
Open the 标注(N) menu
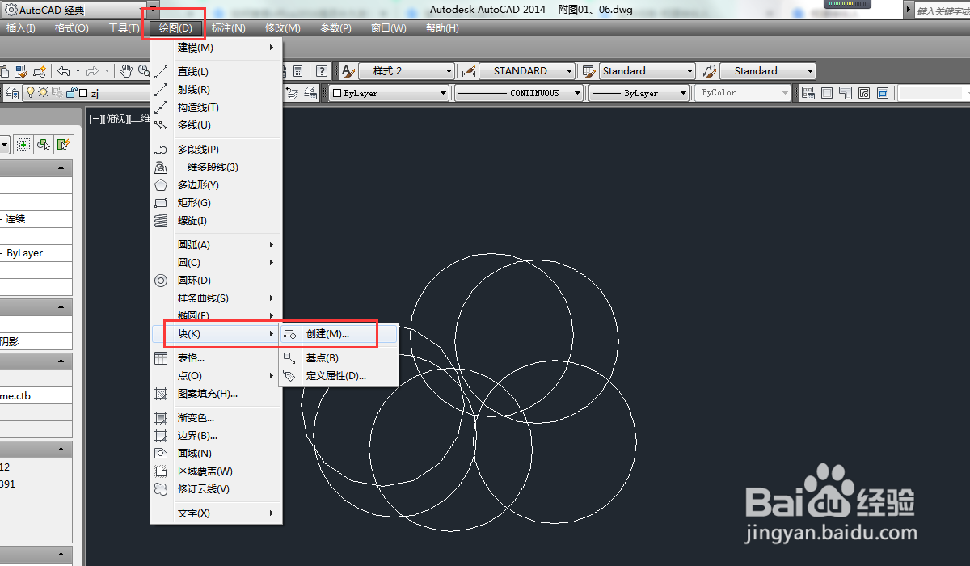click(229, 28)
